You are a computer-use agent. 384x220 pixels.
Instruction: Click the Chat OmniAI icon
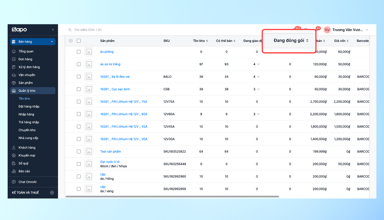coord(14,182)
